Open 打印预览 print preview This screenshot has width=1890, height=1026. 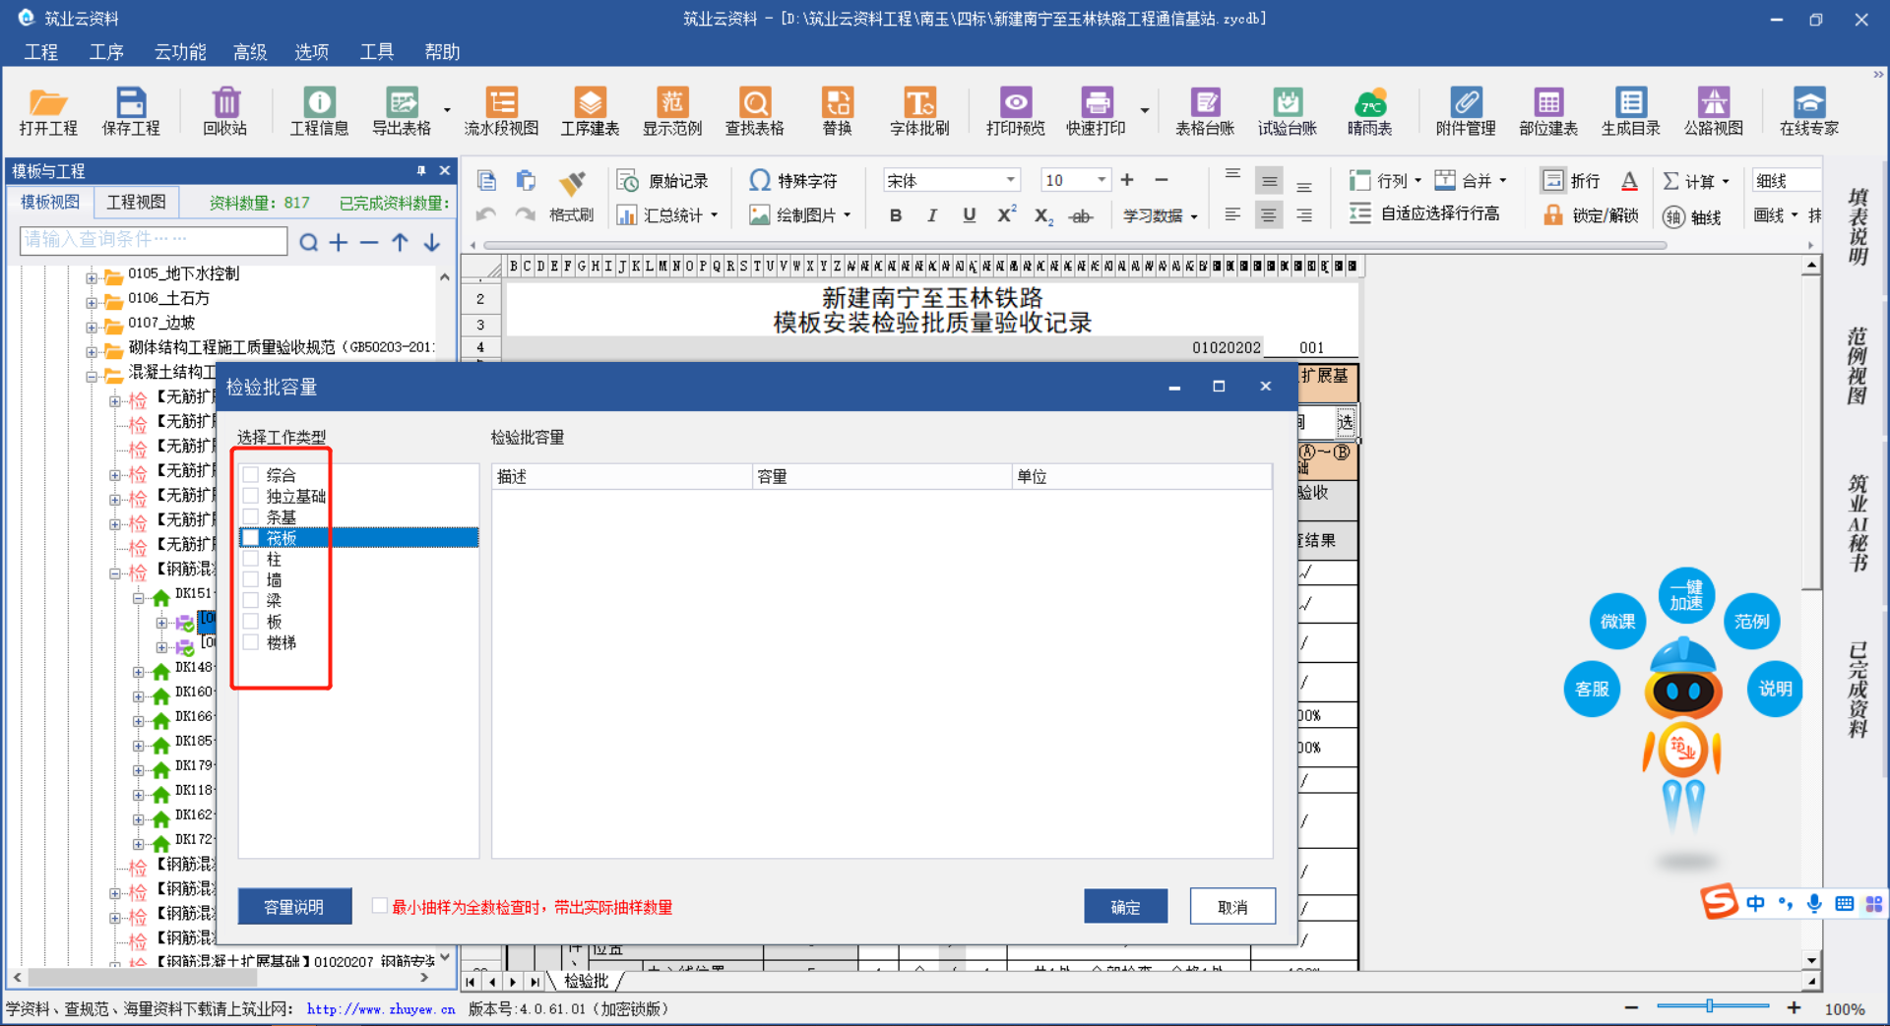pos(1016,110)
